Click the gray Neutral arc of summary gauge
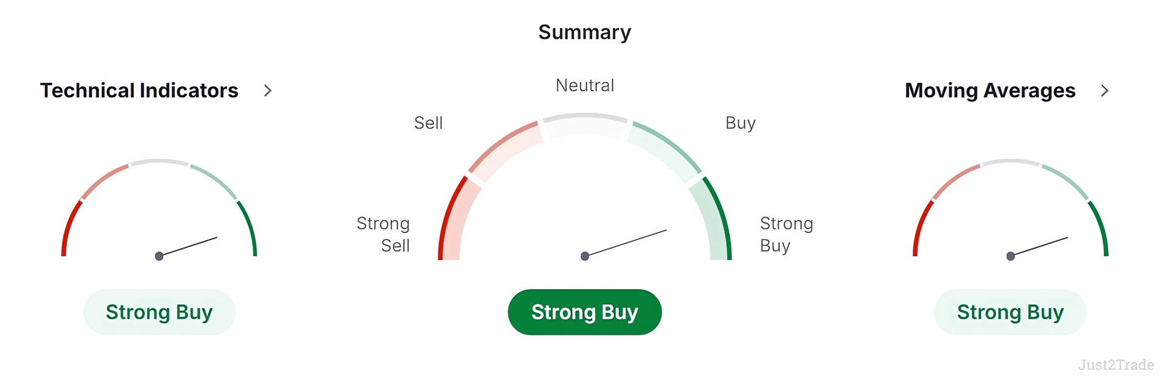The height and width of the screenshot is (382, 1166). pyautogui.click(x=585, y=123)
